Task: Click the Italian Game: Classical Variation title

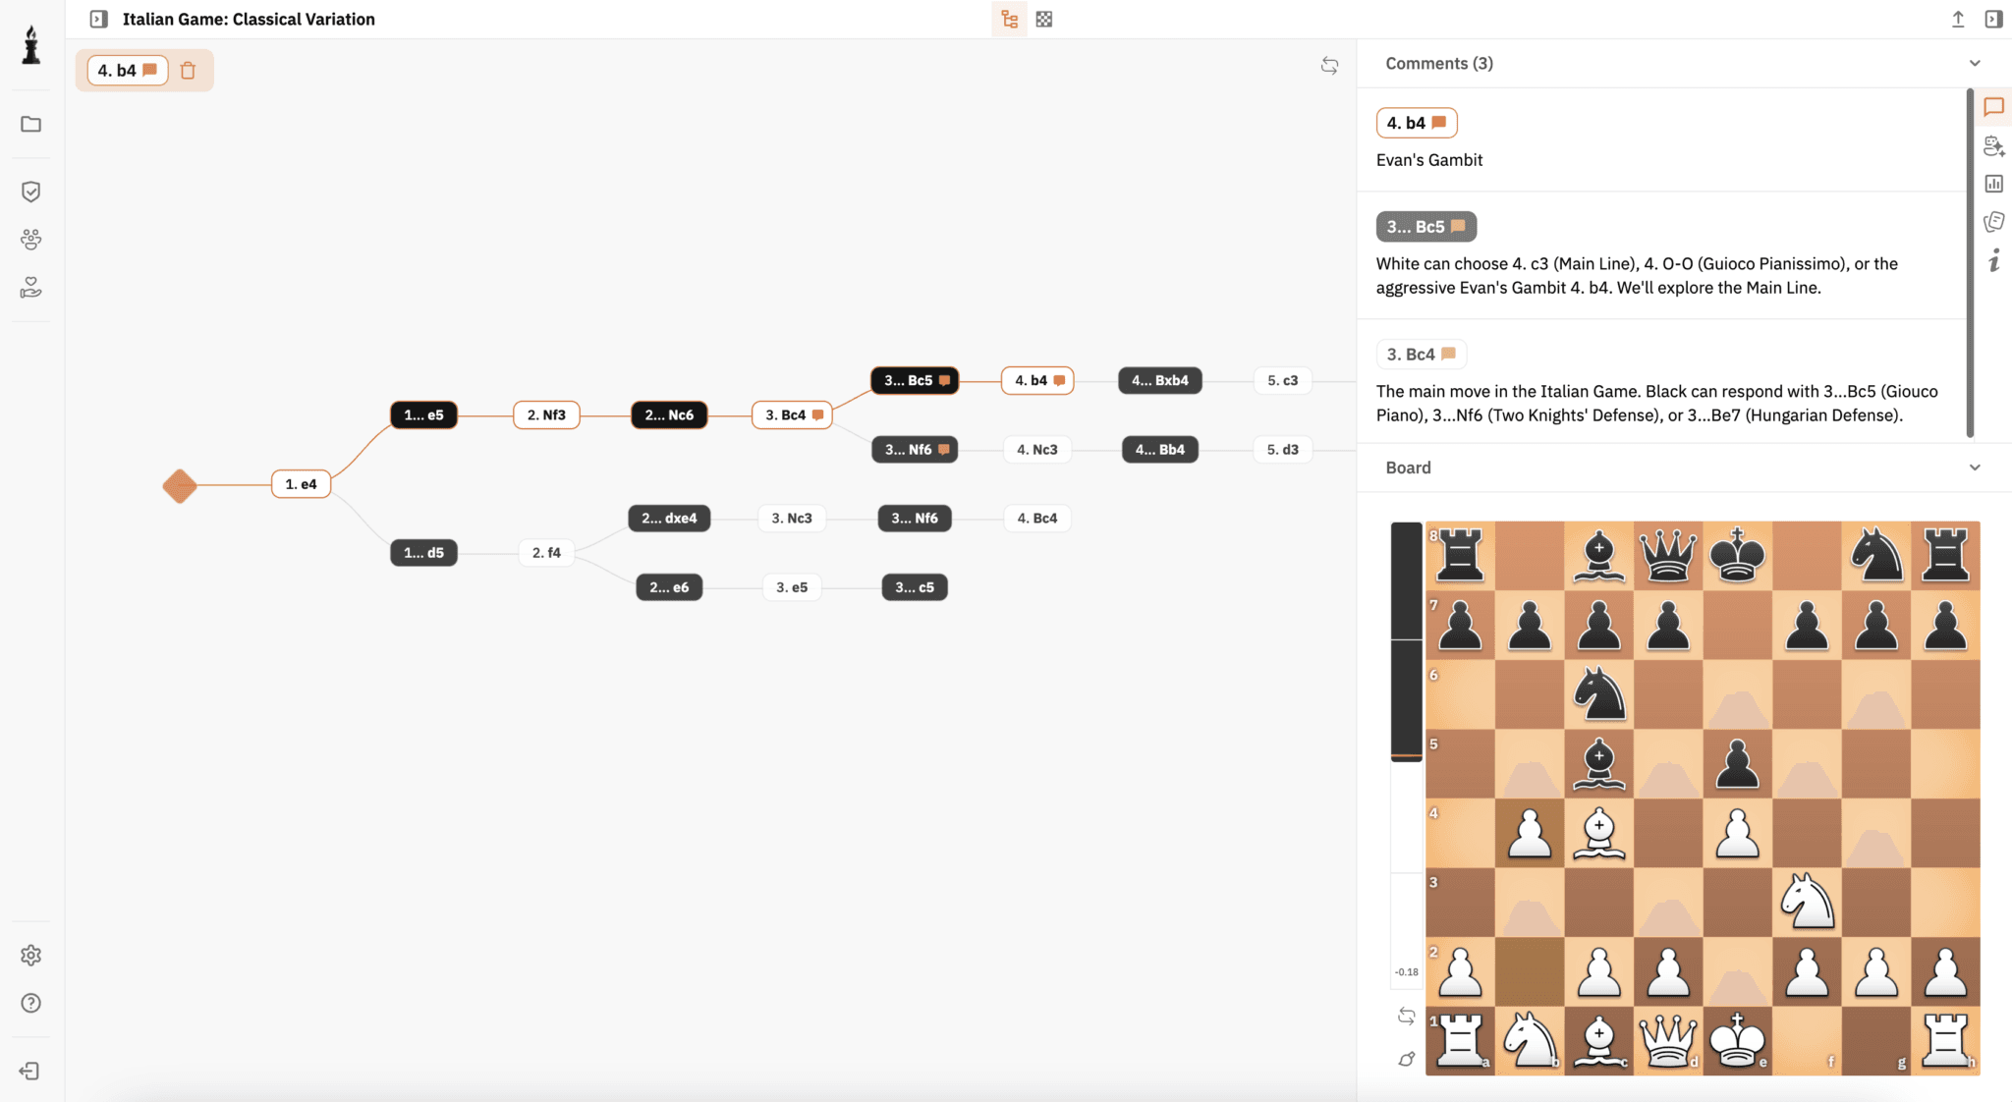Action: [249, 19]
